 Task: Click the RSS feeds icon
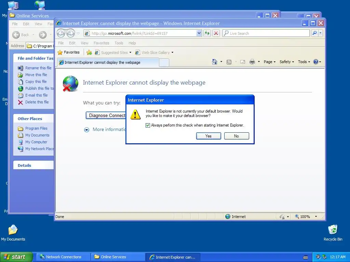(229, 62)
